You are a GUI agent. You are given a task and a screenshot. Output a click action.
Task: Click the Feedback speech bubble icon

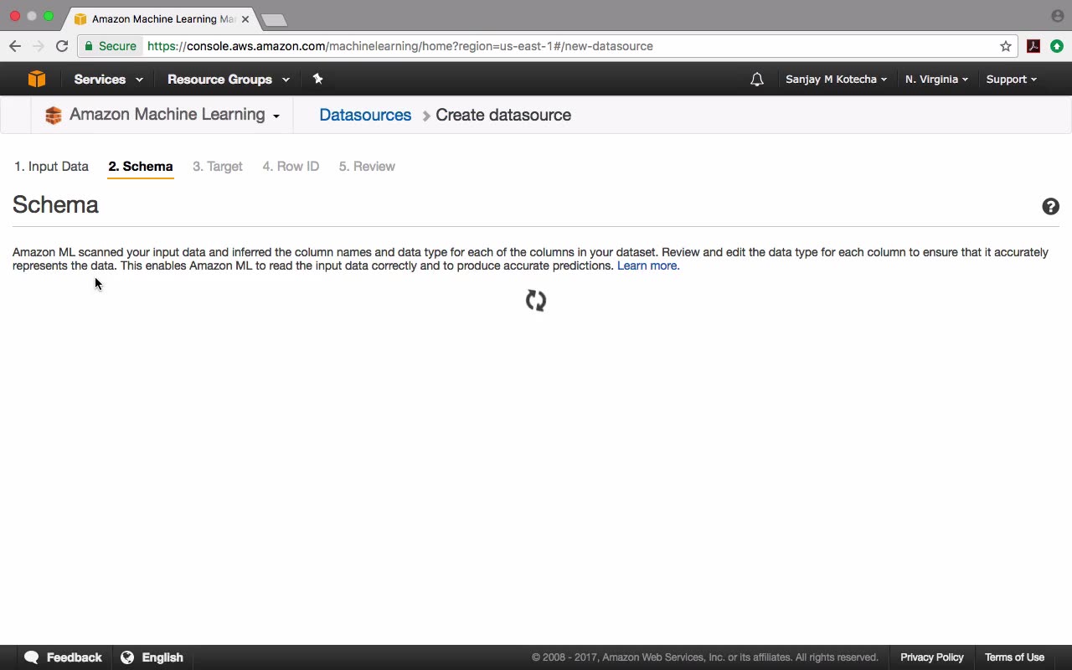32,657
